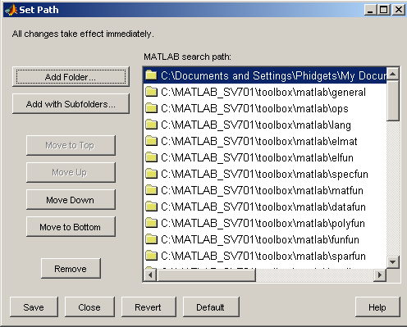Remove the selected path entry
This screenshot has width=407, height=327.
click(x=71, y=269)
